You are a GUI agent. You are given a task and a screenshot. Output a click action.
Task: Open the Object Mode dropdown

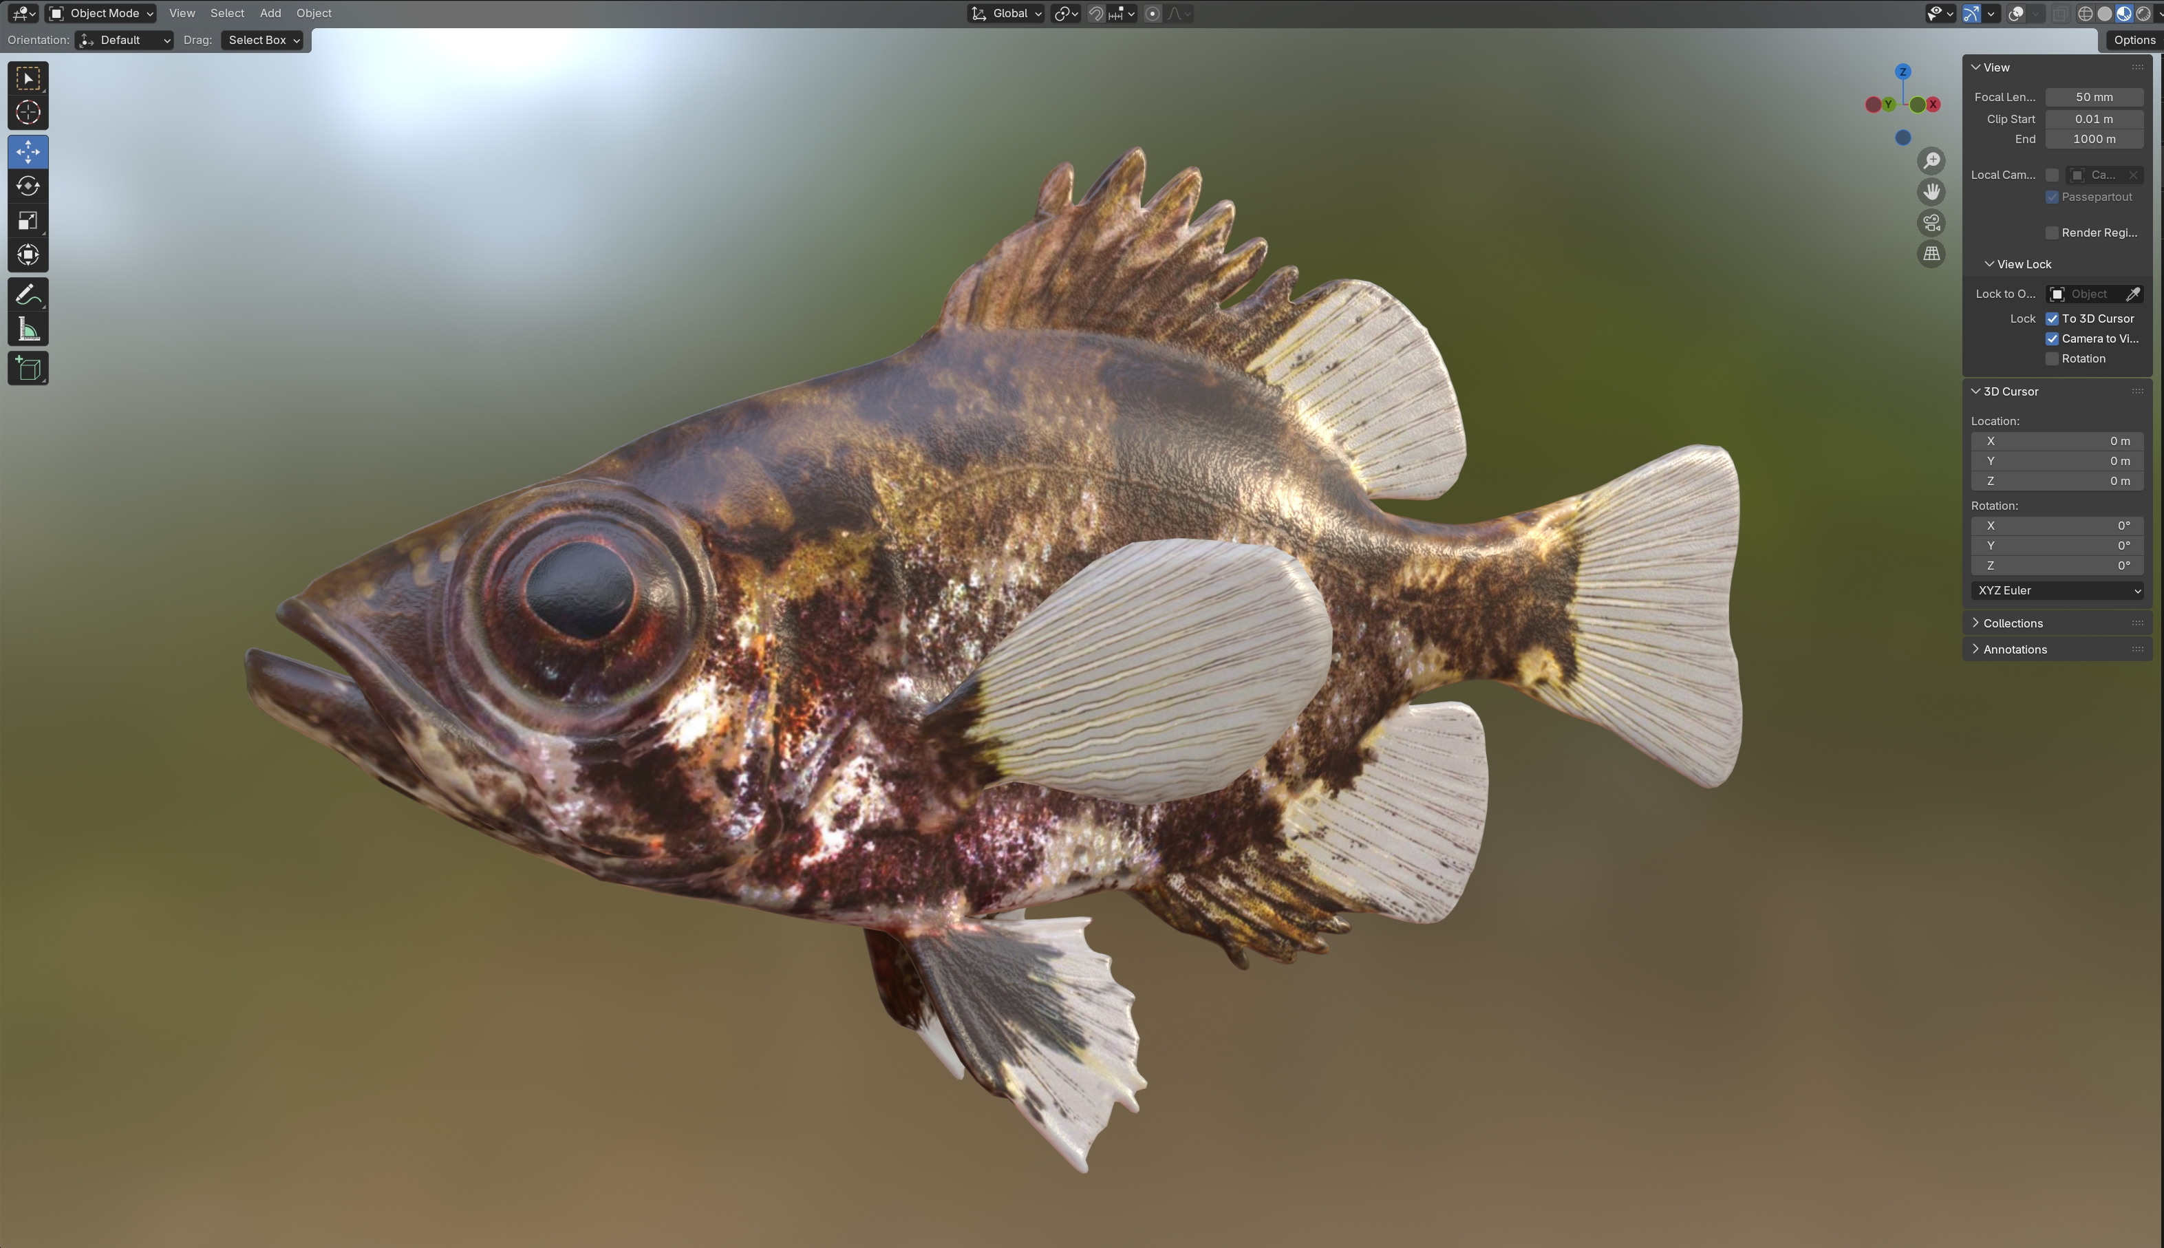point(101,13)
